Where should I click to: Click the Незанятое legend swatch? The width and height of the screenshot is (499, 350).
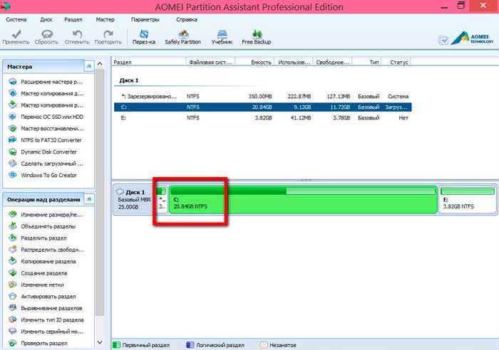click(264, 345)
